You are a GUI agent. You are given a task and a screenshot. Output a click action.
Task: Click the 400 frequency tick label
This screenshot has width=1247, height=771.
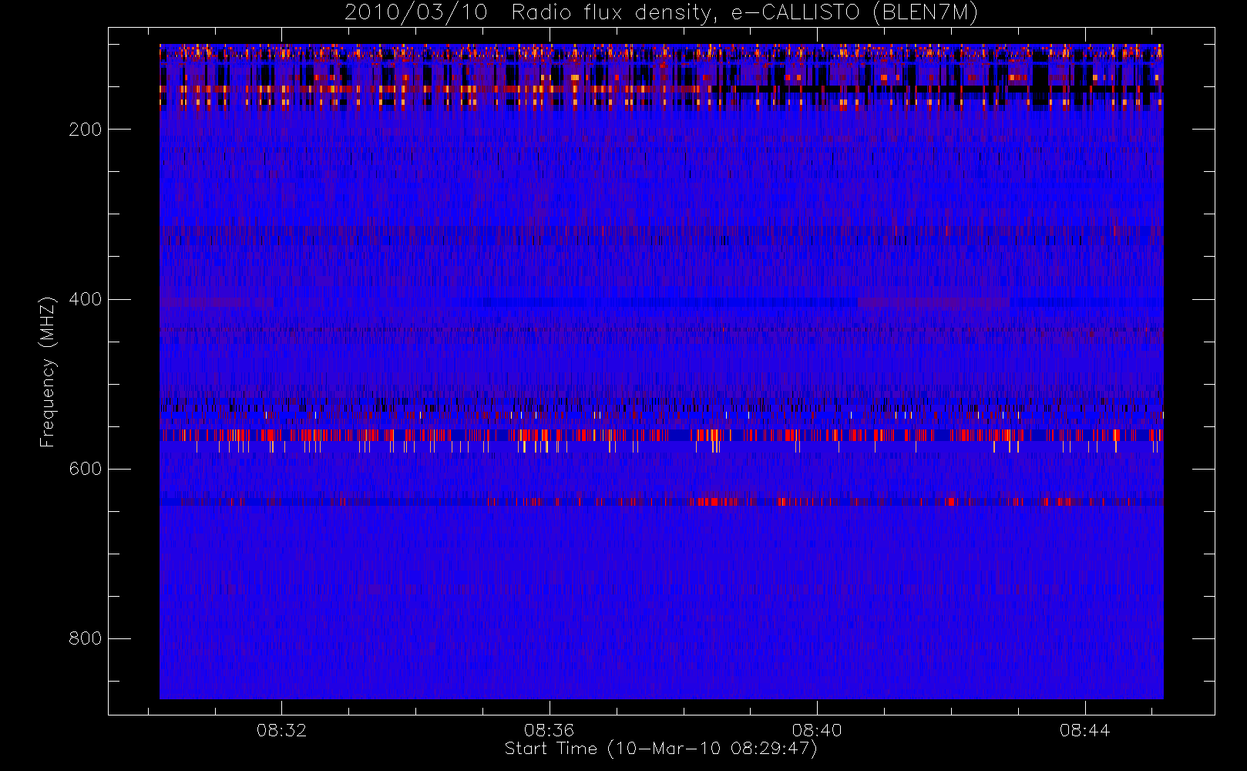[x=85, y=299]
